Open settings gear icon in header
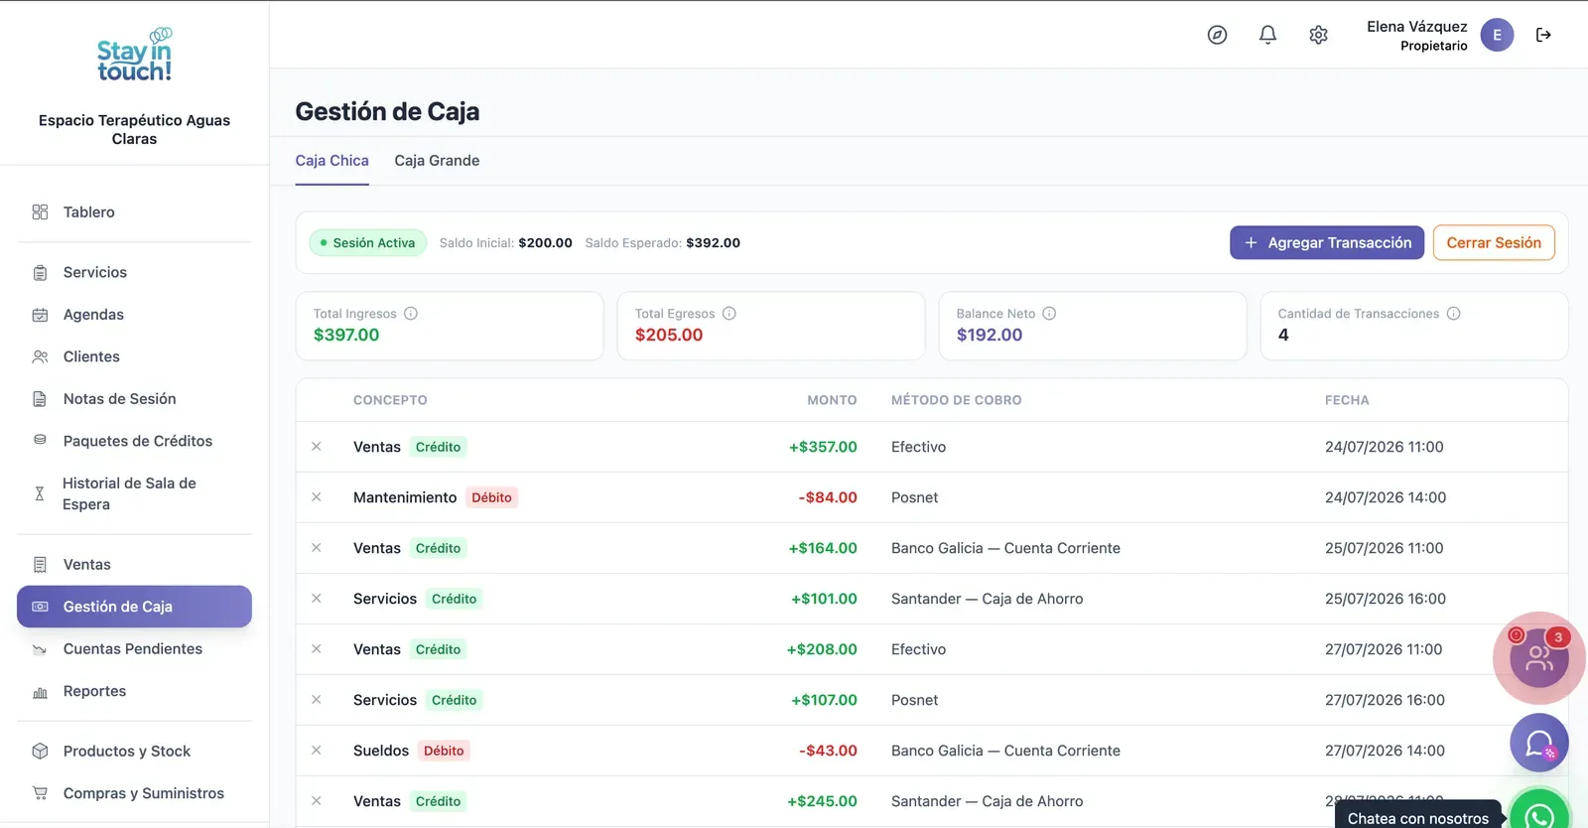This screenshot has width=1588, height=828. 1318,35
